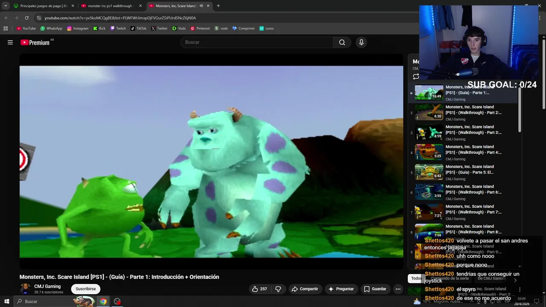Like the video with thumbs up
The width and height of the screenshot is (546, 307).
(x=259, y=289)
